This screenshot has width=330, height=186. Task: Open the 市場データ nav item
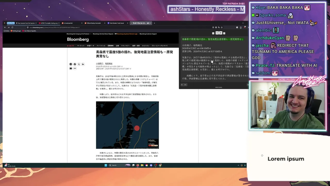[90, 46]
